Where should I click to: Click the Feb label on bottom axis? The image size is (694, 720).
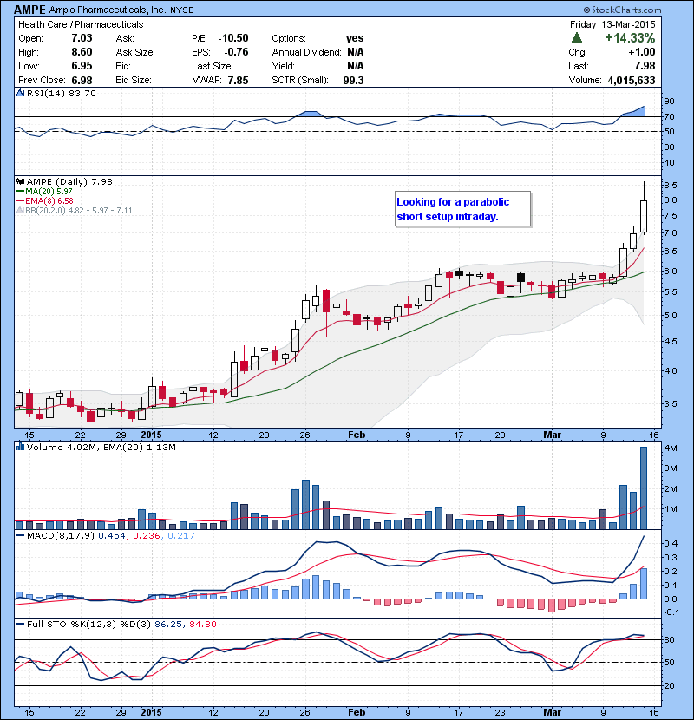point(357,712)
